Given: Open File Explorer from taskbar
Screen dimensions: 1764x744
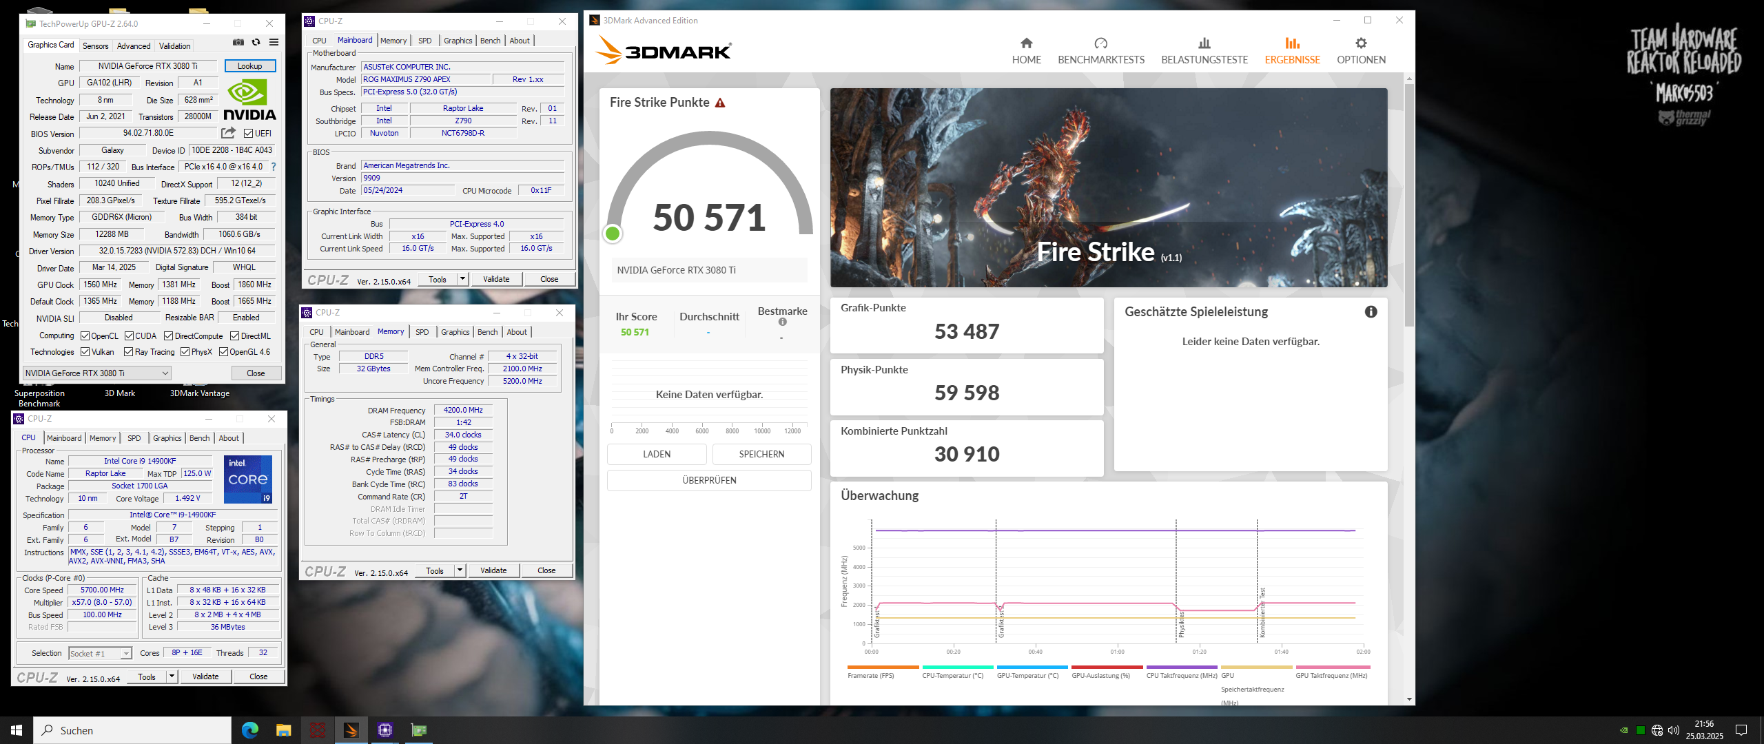Looking at the screenshot, I should tap(283, 730).
